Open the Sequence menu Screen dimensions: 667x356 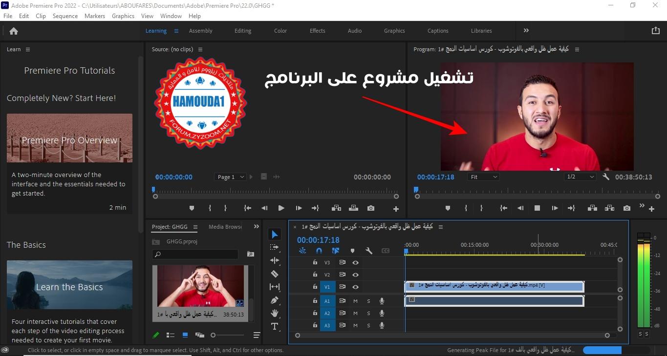(x=65, y=16)
